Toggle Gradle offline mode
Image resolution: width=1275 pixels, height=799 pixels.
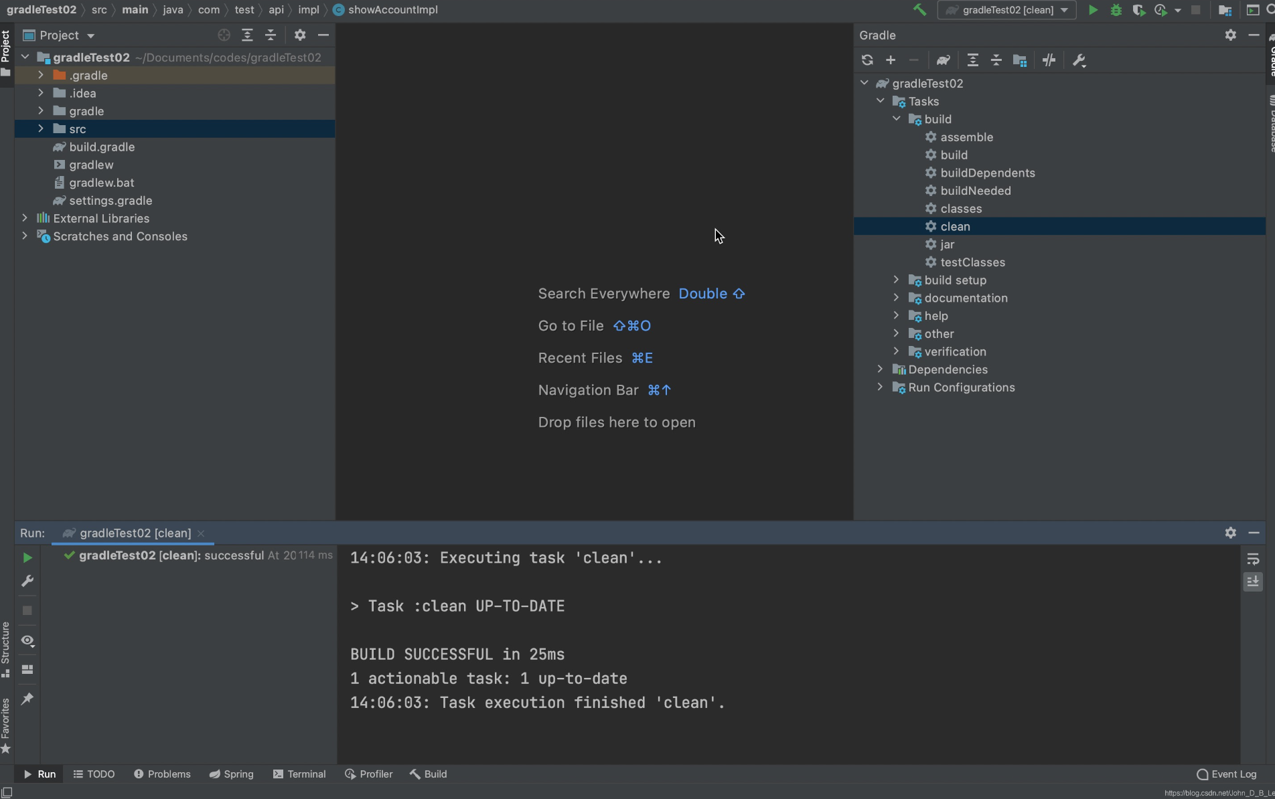(x=1049, y=60)
